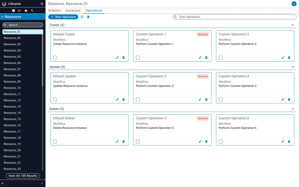Validate operations using checkmark icon beside New Operation
This screenshot has width=299, height=187.
tap(82, 17)
